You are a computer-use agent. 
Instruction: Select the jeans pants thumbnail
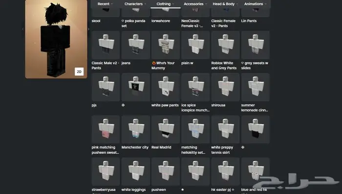(x=136, y=45)
